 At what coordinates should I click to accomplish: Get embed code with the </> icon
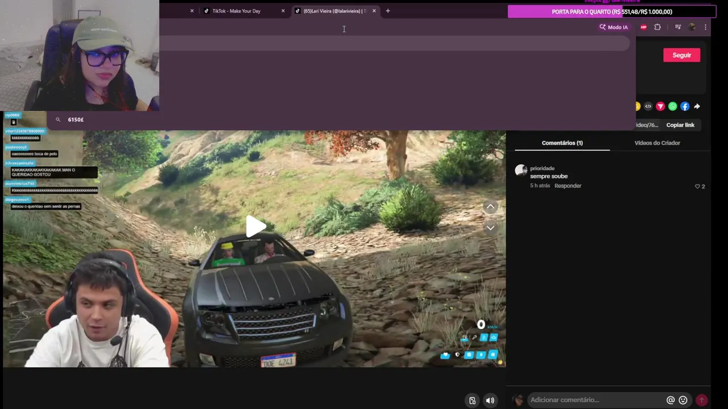[648, 106]
